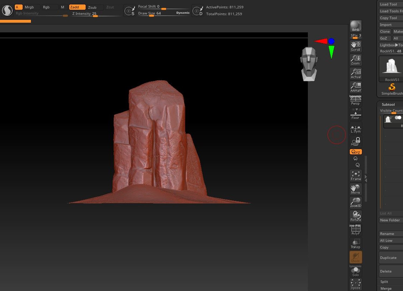
Task: Select the Zoom canvas tool
Action: 356,60
